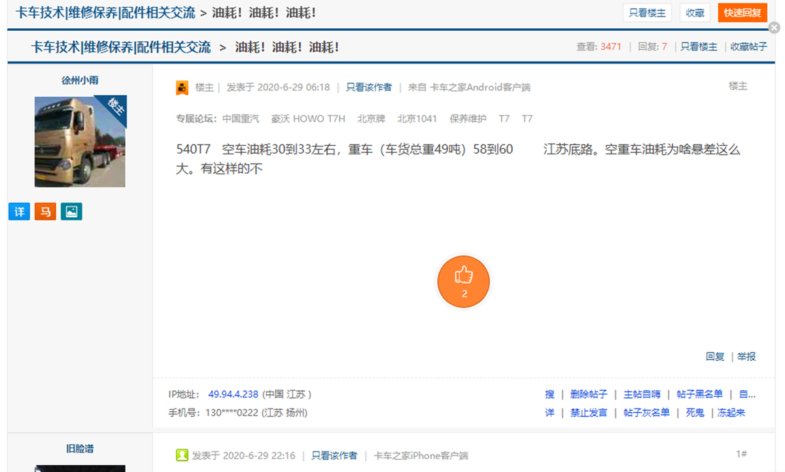This screenshot has width=785, height=472.
Task: Open forum breadcrumb in the top bar
Action: tap(105, 12)
